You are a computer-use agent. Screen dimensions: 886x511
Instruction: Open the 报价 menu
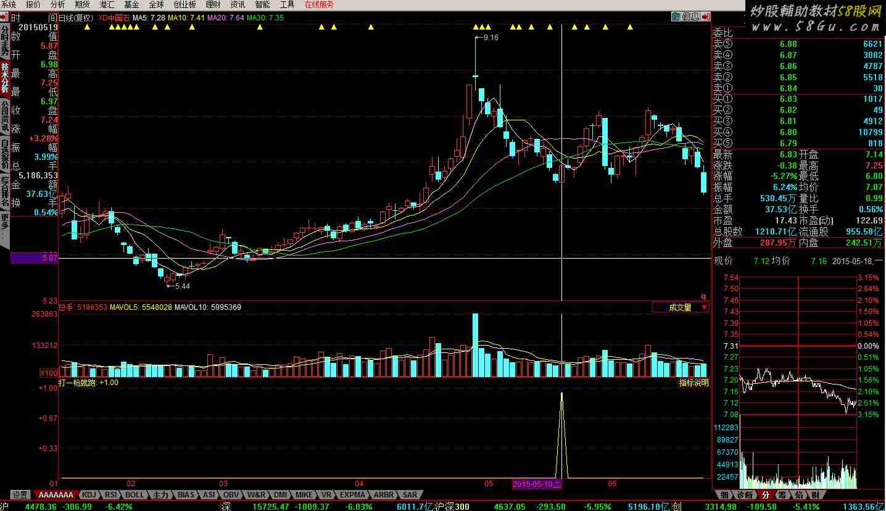click(33, 4)
